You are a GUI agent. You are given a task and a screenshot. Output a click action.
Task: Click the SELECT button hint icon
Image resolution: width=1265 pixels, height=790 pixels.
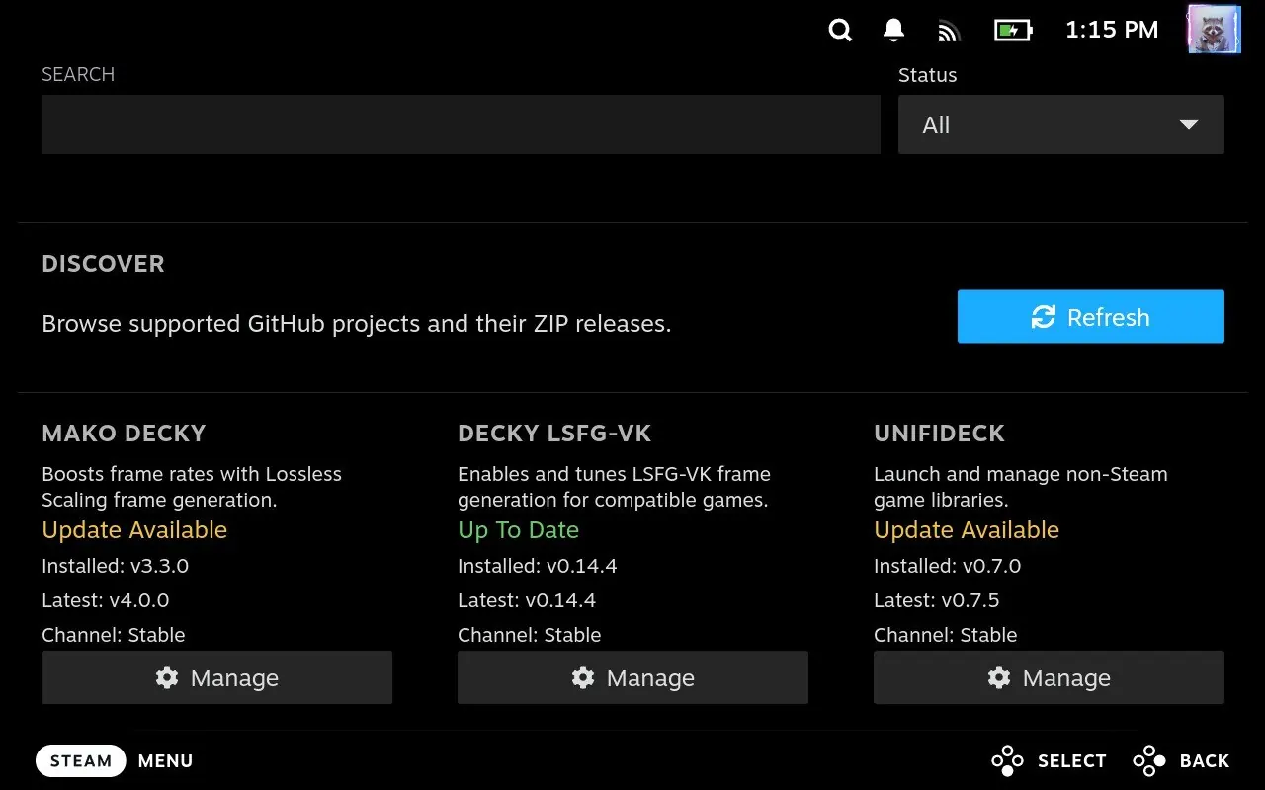1007,761
